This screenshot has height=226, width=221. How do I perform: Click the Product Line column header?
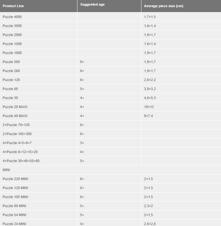(x=13, y=6)
